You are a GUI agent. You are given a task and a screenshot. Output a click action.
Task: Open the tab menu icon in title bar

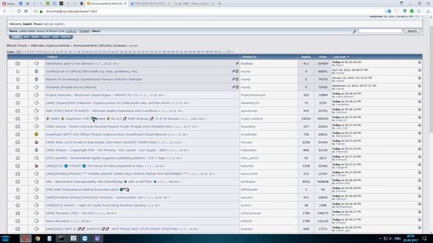pyautogui.click(x=401, y=3)
